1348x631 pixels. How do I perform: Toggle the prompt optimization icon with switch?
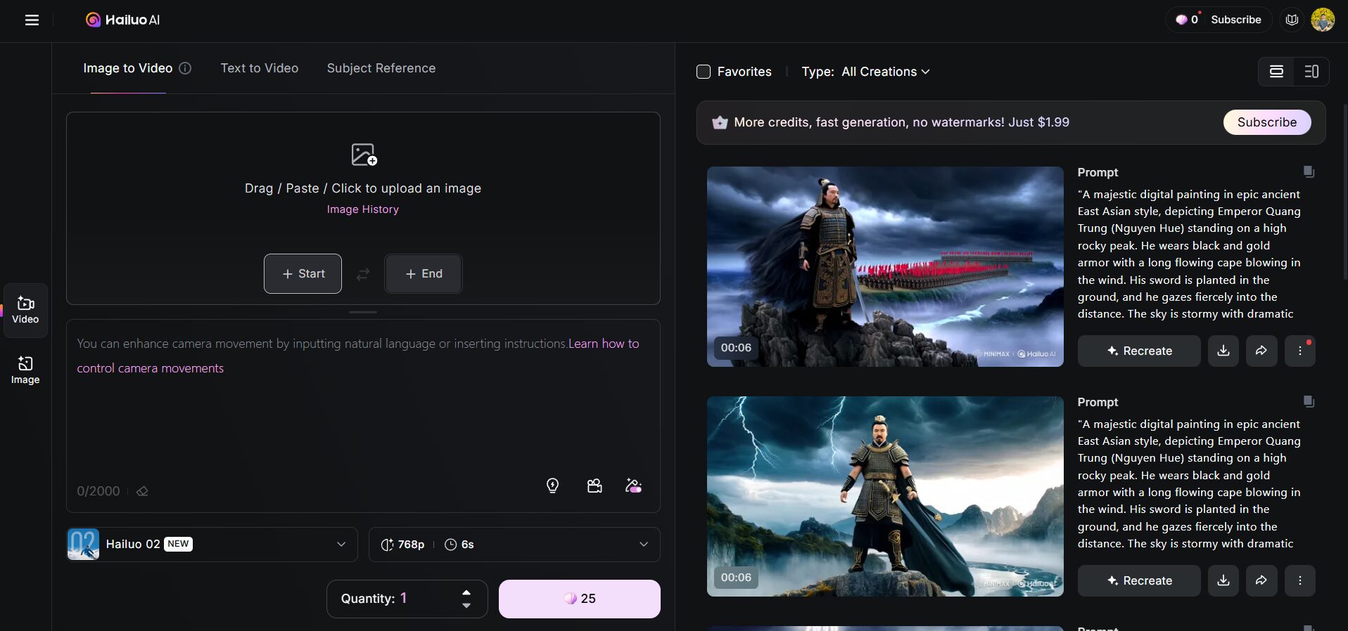[x=633, y=486]
